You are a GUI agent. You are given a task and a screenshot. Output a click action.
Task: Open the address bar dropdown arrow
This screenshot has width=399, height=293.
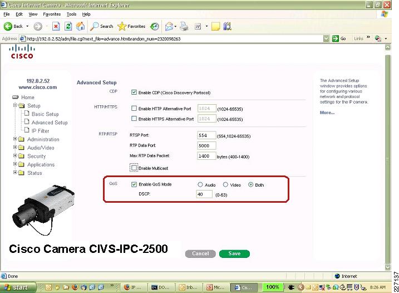(x=326, y=39)
